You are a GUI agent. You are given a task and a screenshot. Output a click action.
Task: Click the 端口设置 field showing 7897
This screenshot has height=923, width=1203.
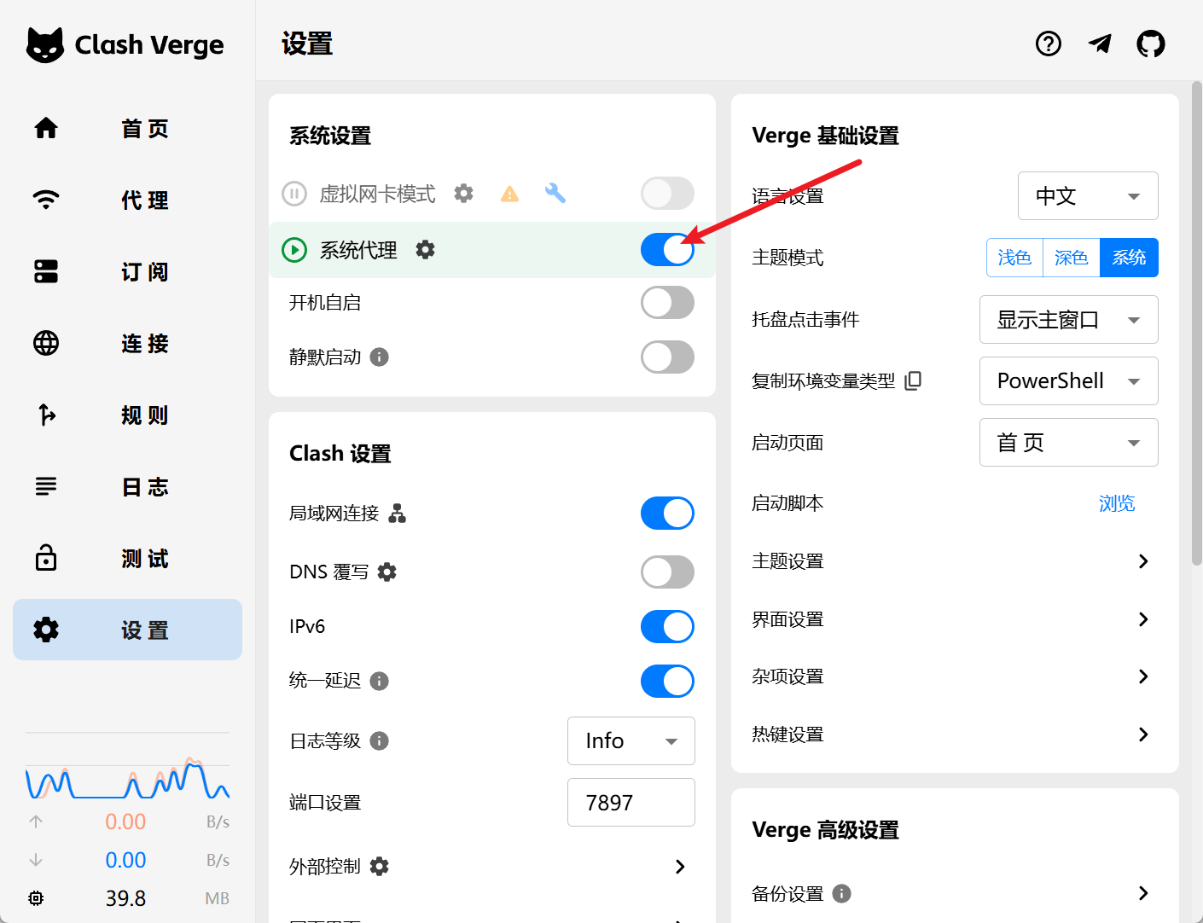[631, 803]
